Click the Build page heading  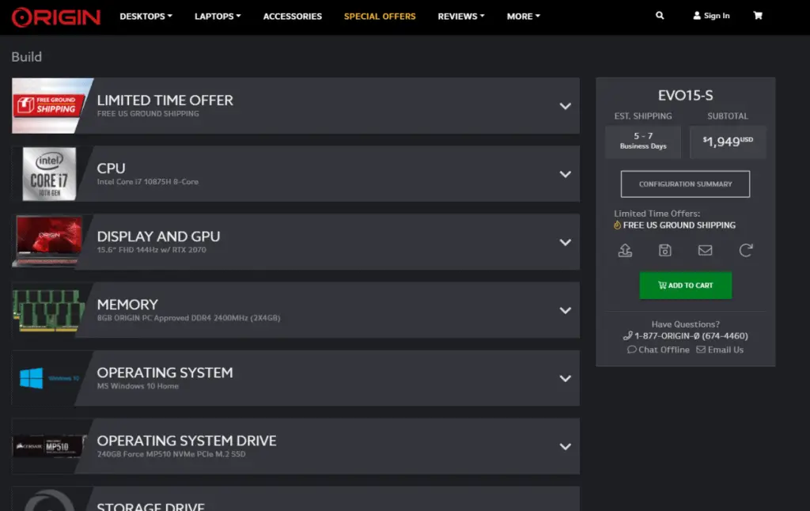tap(26, 57)
